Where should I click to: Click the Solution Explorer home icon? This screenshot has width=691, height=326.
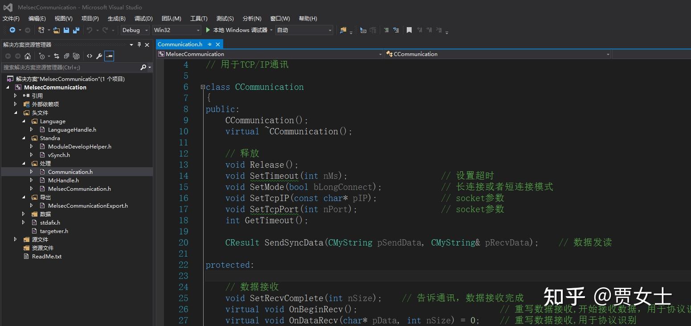coord(28,56)
